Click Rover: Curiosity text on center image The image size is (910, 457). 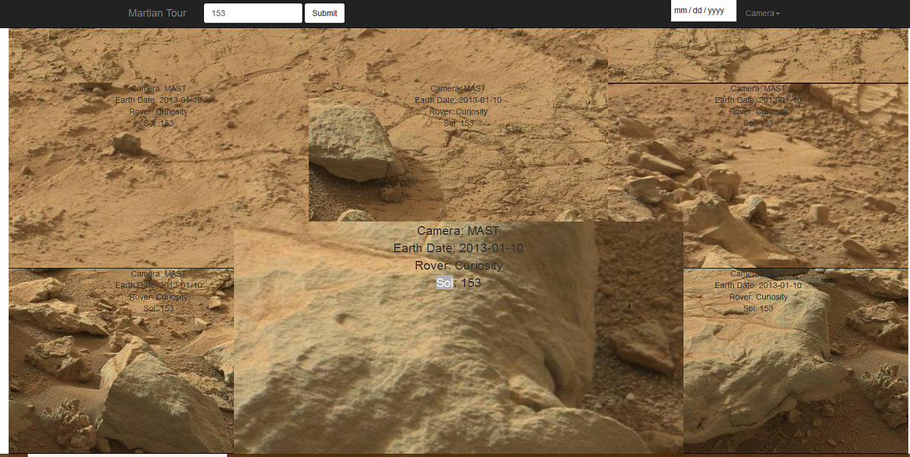(457, 265)
